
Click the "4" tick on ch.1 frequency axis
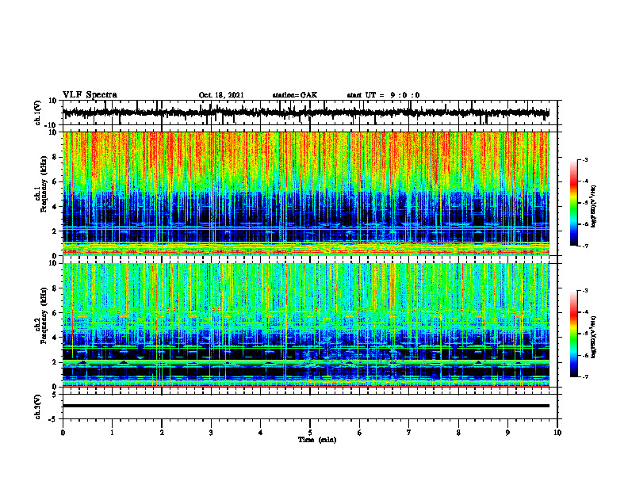pos(56,207)
